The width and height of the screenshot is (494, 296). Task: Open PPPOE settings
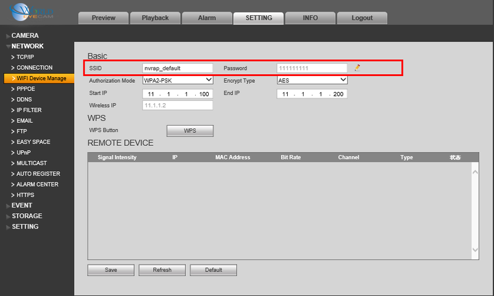25,89
